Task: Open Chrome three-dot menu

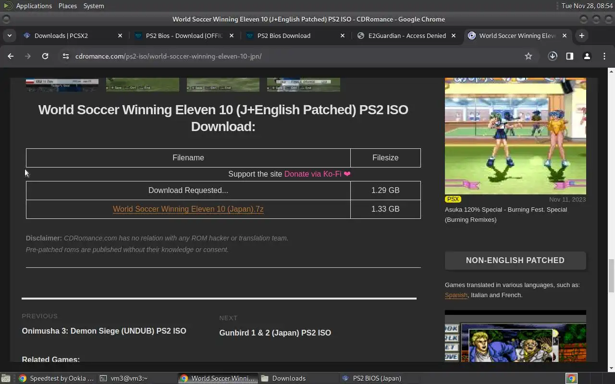Action: point(604,56)
